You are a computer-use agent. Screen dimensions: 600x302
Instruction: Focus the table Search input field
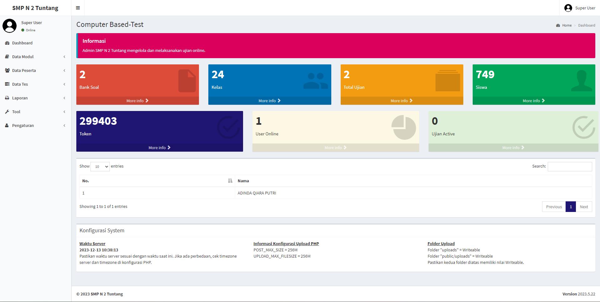tap(570, 166)
